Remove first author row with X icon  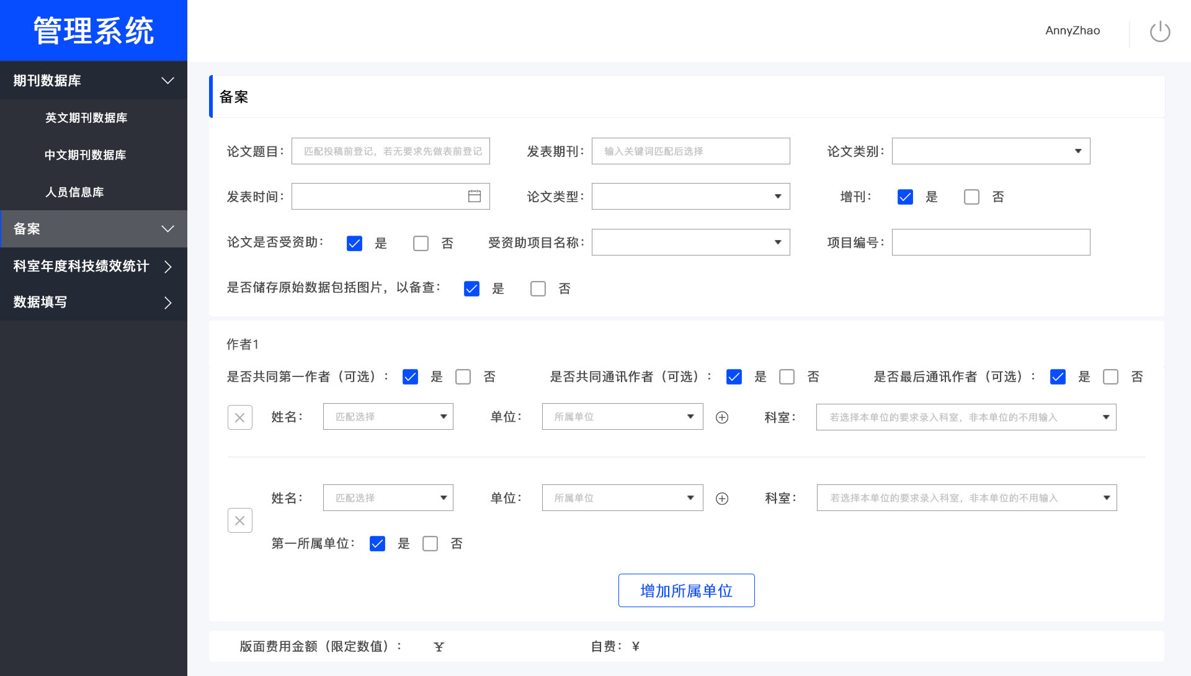click(x=240, y=417)
